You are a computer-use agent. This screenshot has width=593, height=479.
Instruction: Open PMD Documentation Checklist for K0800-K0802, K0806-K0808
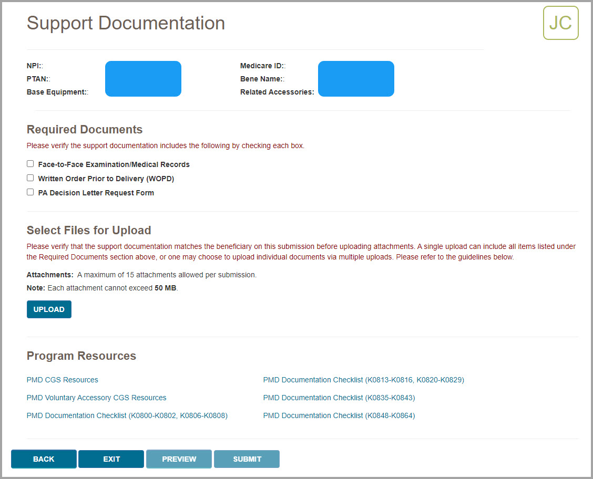tap(127, 415)
